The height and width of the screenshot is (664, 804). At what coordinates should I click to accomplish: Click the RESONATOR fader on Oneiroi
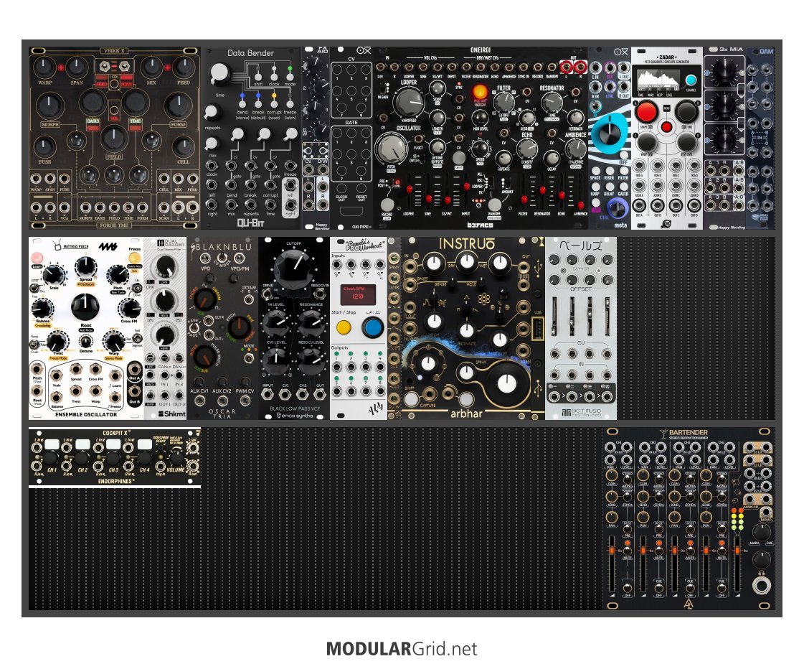[x=542, y=190]
